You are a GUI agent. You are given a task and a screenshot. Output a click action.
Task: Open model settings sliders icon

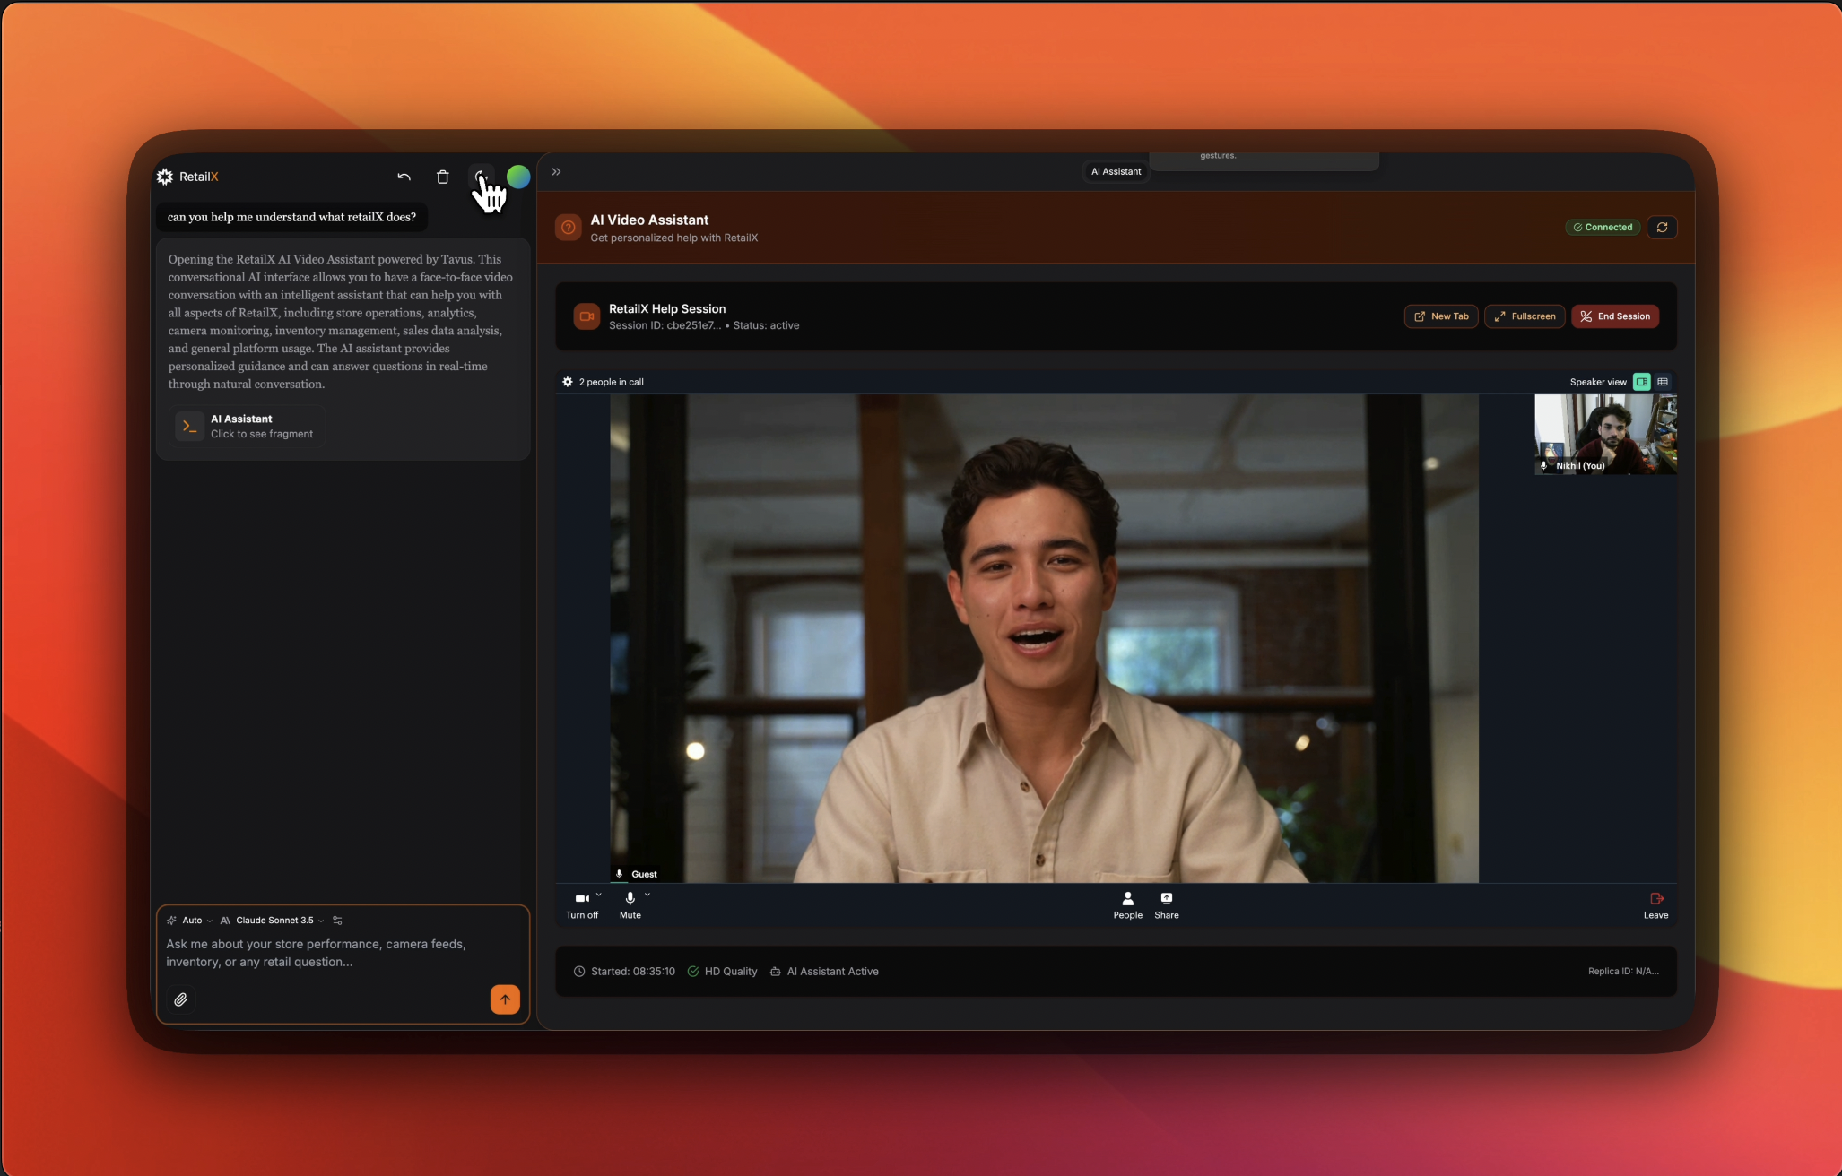pyautogui.click(x=337, y=921)
